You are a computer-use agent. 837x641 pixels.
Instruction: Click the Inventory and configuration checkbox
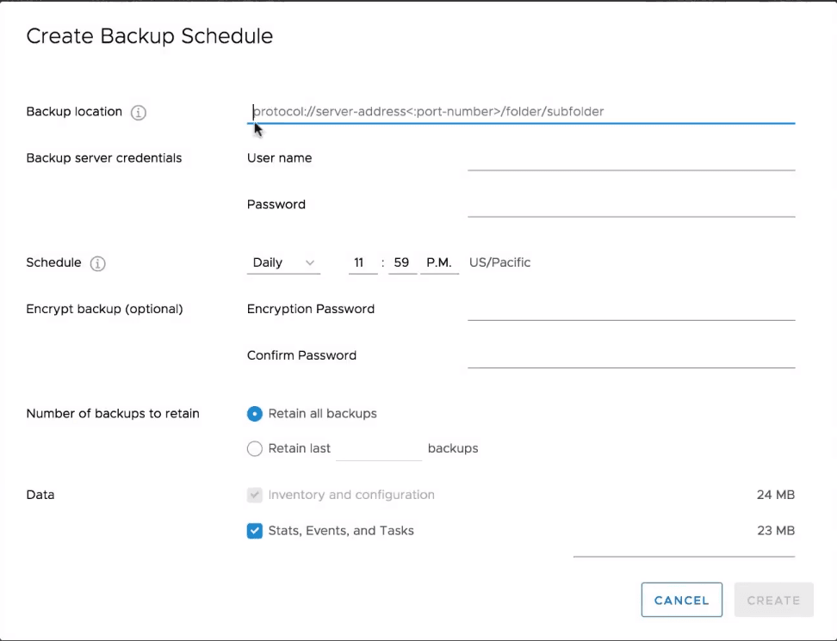[254, 496]
